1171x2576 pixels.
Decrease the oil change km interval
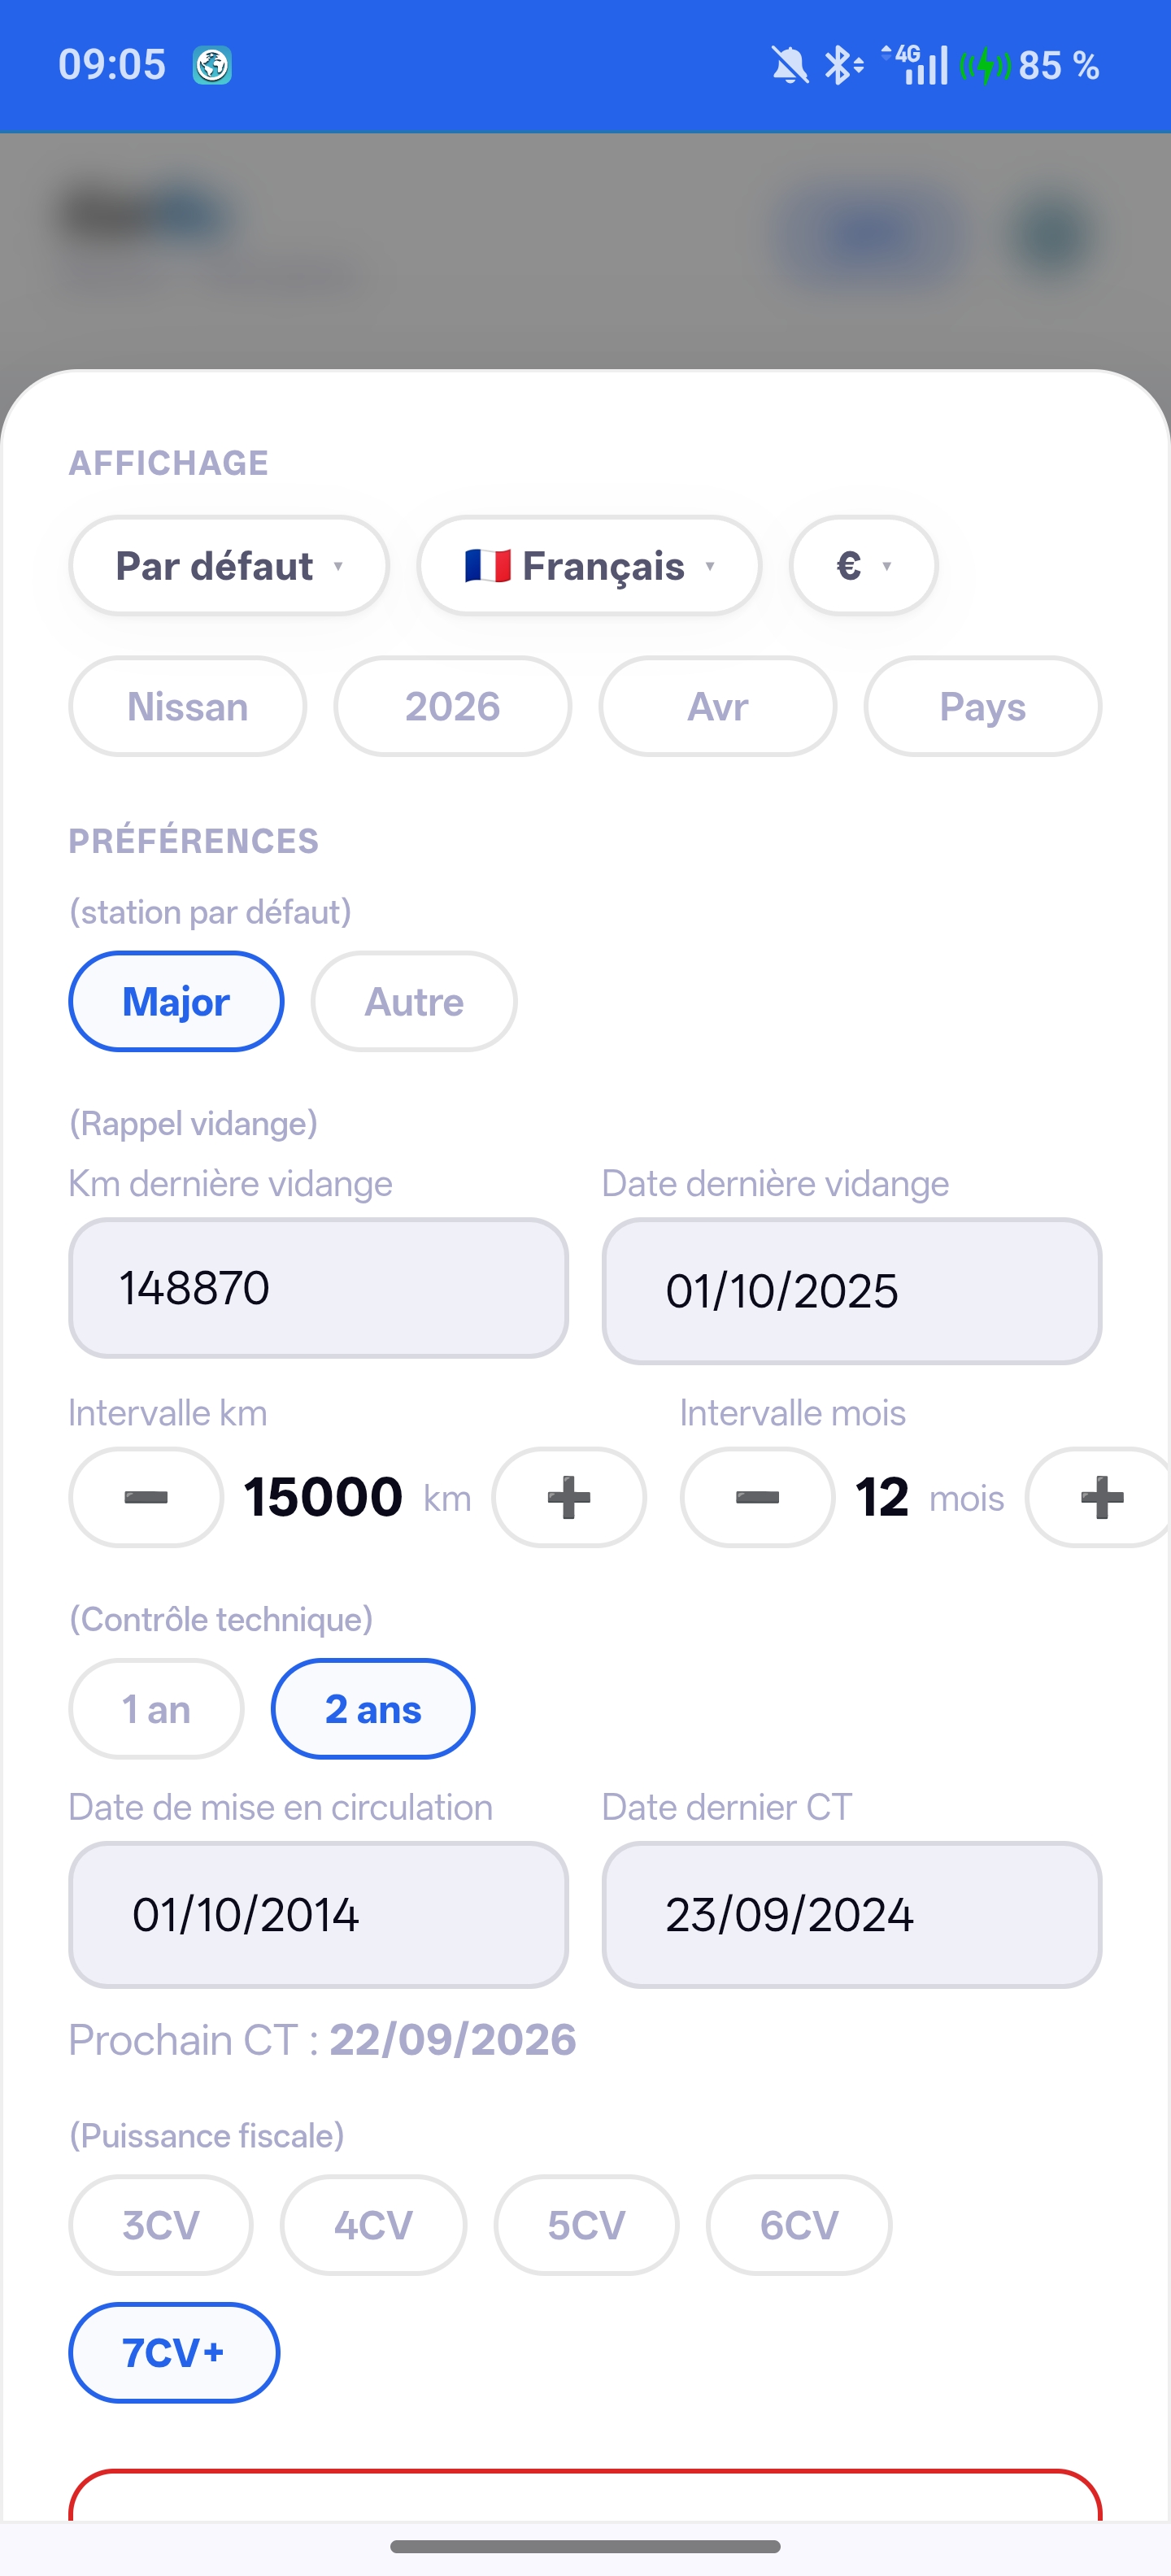pos(146,1497)
